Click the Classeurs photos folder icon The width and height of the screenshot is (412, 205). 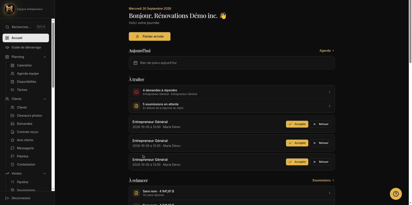(12, 116)
